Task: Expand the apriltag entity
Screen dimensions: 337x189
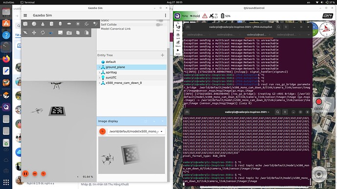Action: [99, 73]
